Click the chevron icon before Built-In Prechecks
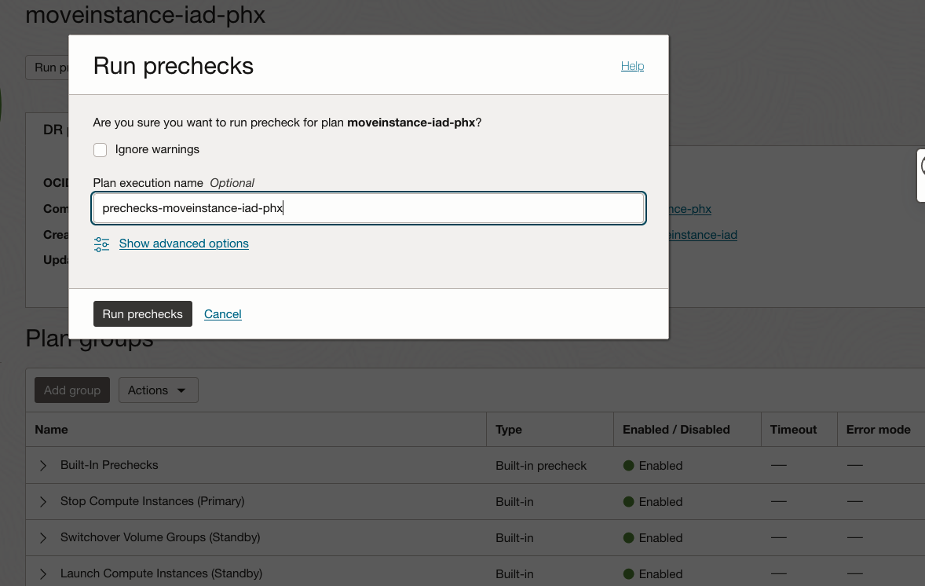The image size is (925, 586). pos(42,465)
